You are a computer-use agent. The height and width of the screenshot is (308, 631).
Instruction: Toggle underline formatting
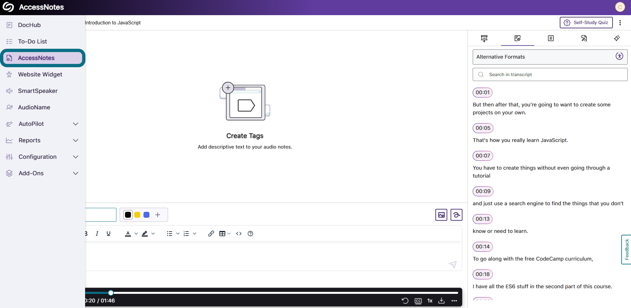coord(109,234)
